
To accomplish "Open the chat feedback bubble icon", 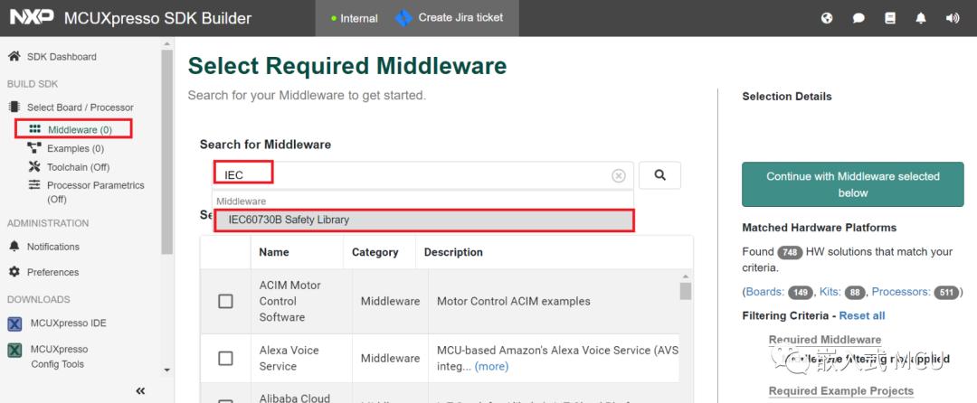I will tap(858, 18).
